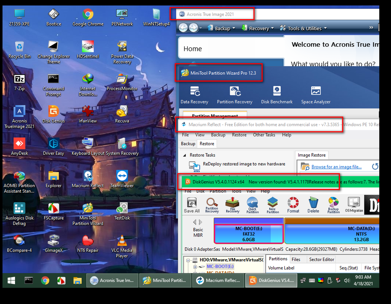Viewport: 391px width, 304px height.
Task: Open FSCapture desktop icon
Action: tap(53, 211)
